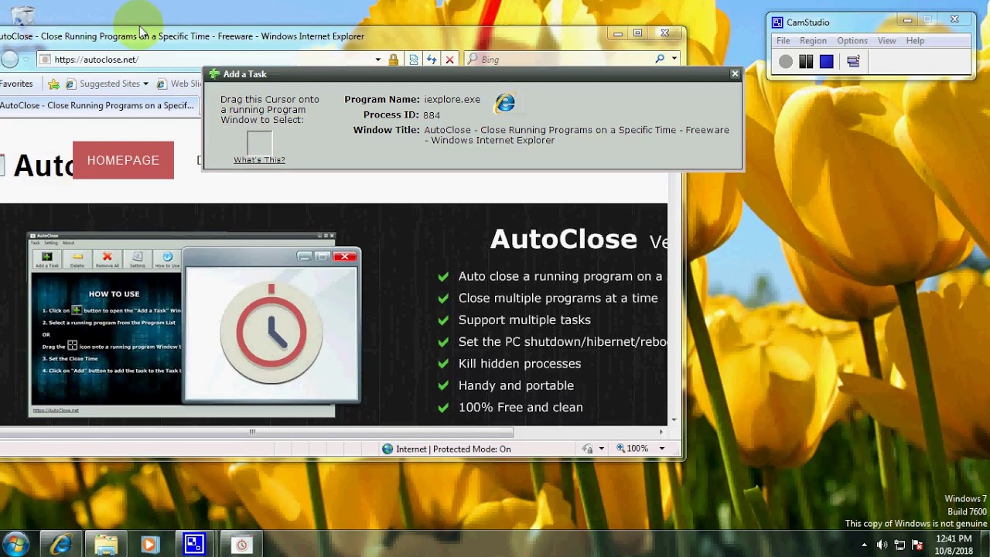Screen dimensions: 990x557
Task: Open CamStudio Options menu
Action: tap(852, 40)
